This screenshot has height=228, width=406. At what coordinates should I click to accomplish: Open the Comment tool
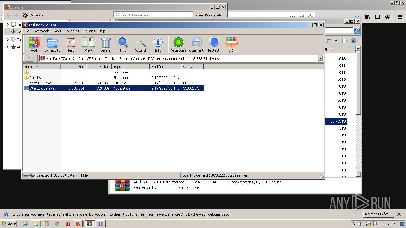pos(196,44)
